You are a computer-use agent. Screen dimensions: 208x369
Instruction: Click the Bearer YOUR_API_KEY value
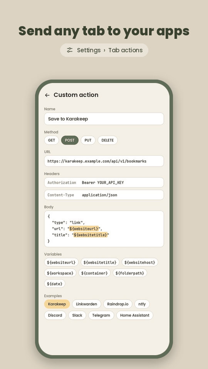tap(103, 183)
